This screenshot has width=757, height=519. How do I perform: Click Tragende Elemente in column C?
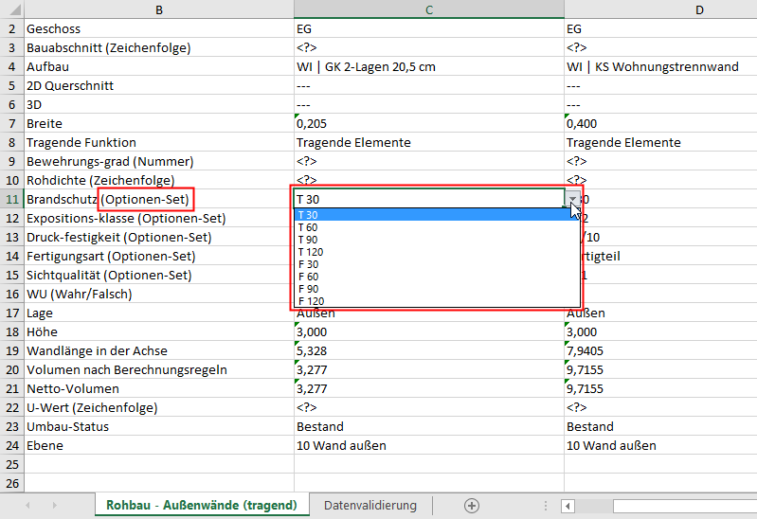point(428,142)
